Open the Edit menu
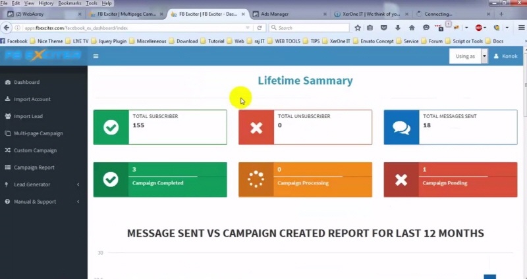Viewport: 527px width, 279px height. coord(15,3)
